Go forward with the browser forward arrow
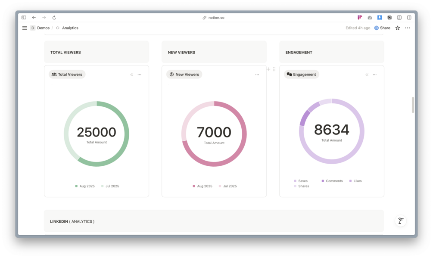This screenshot has width=433, height=258. (44, 17)
